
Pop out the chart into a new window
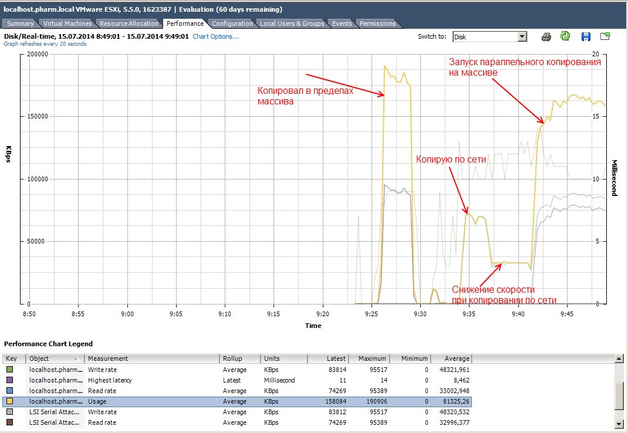tap(605, 36)
